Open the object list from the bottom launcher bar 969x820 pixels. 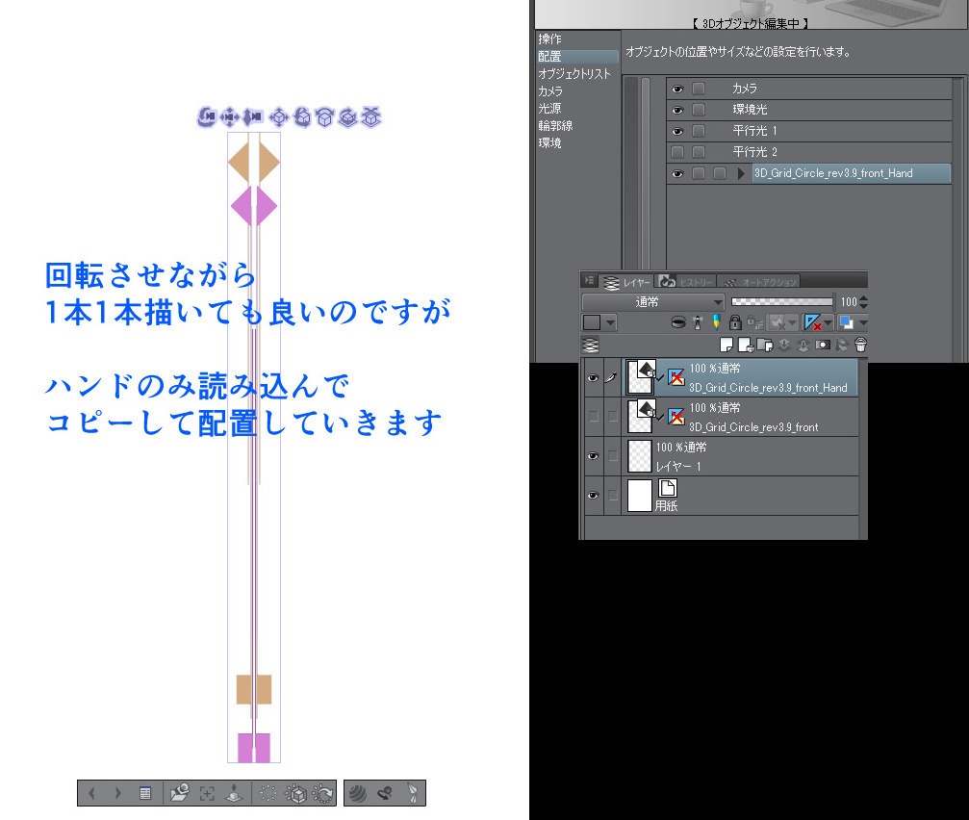click(x=144, y=792)
